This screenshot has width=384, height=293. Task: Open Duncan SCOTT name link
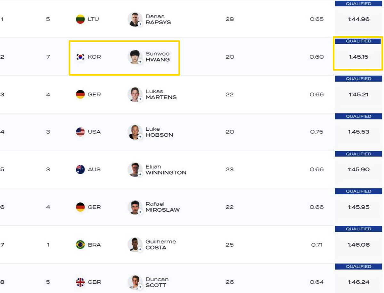[x=157, y=282]
